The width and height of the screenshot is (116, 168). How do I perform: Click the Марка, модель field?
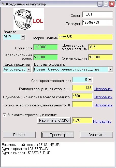point(85,37)
